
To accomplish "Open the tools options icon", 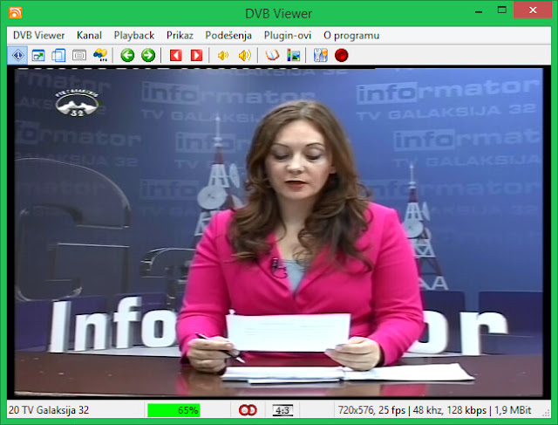I will point(321,55).
